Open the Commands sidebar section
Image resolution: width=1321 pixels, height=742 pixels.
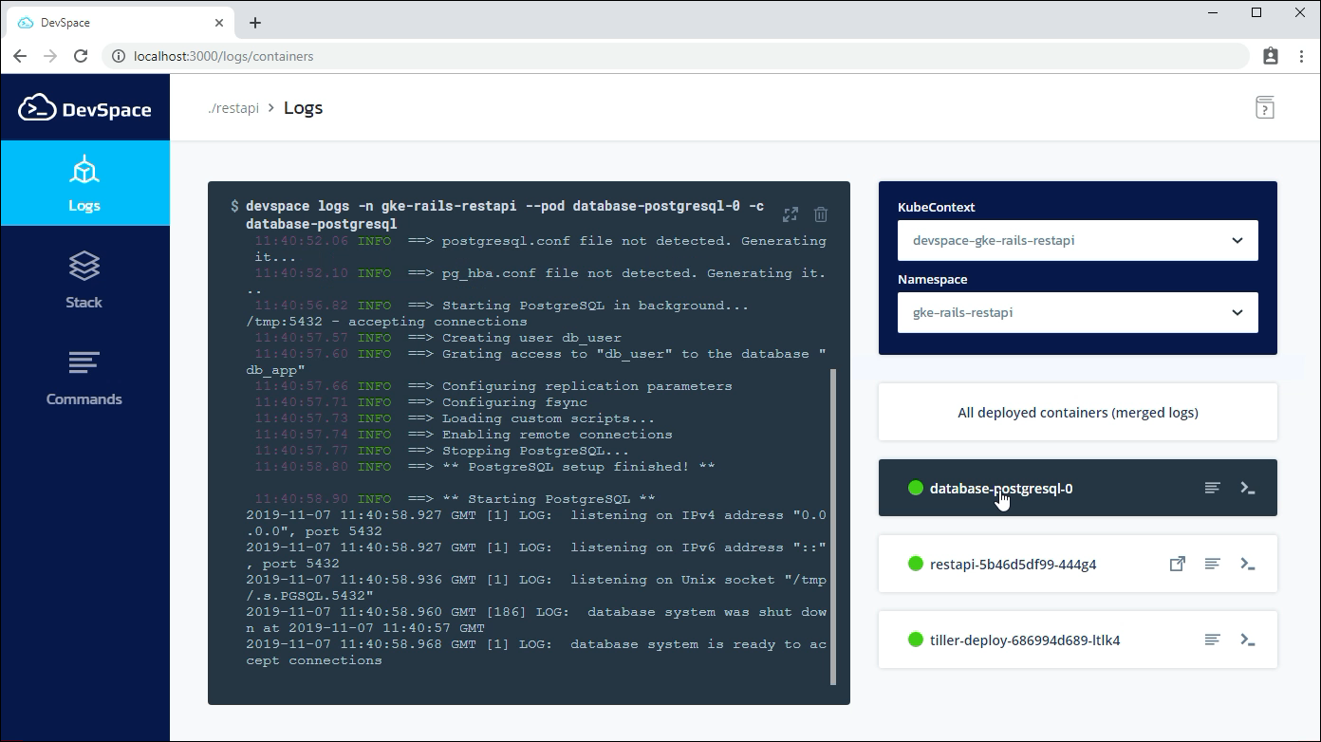click(x=84, y=377)
